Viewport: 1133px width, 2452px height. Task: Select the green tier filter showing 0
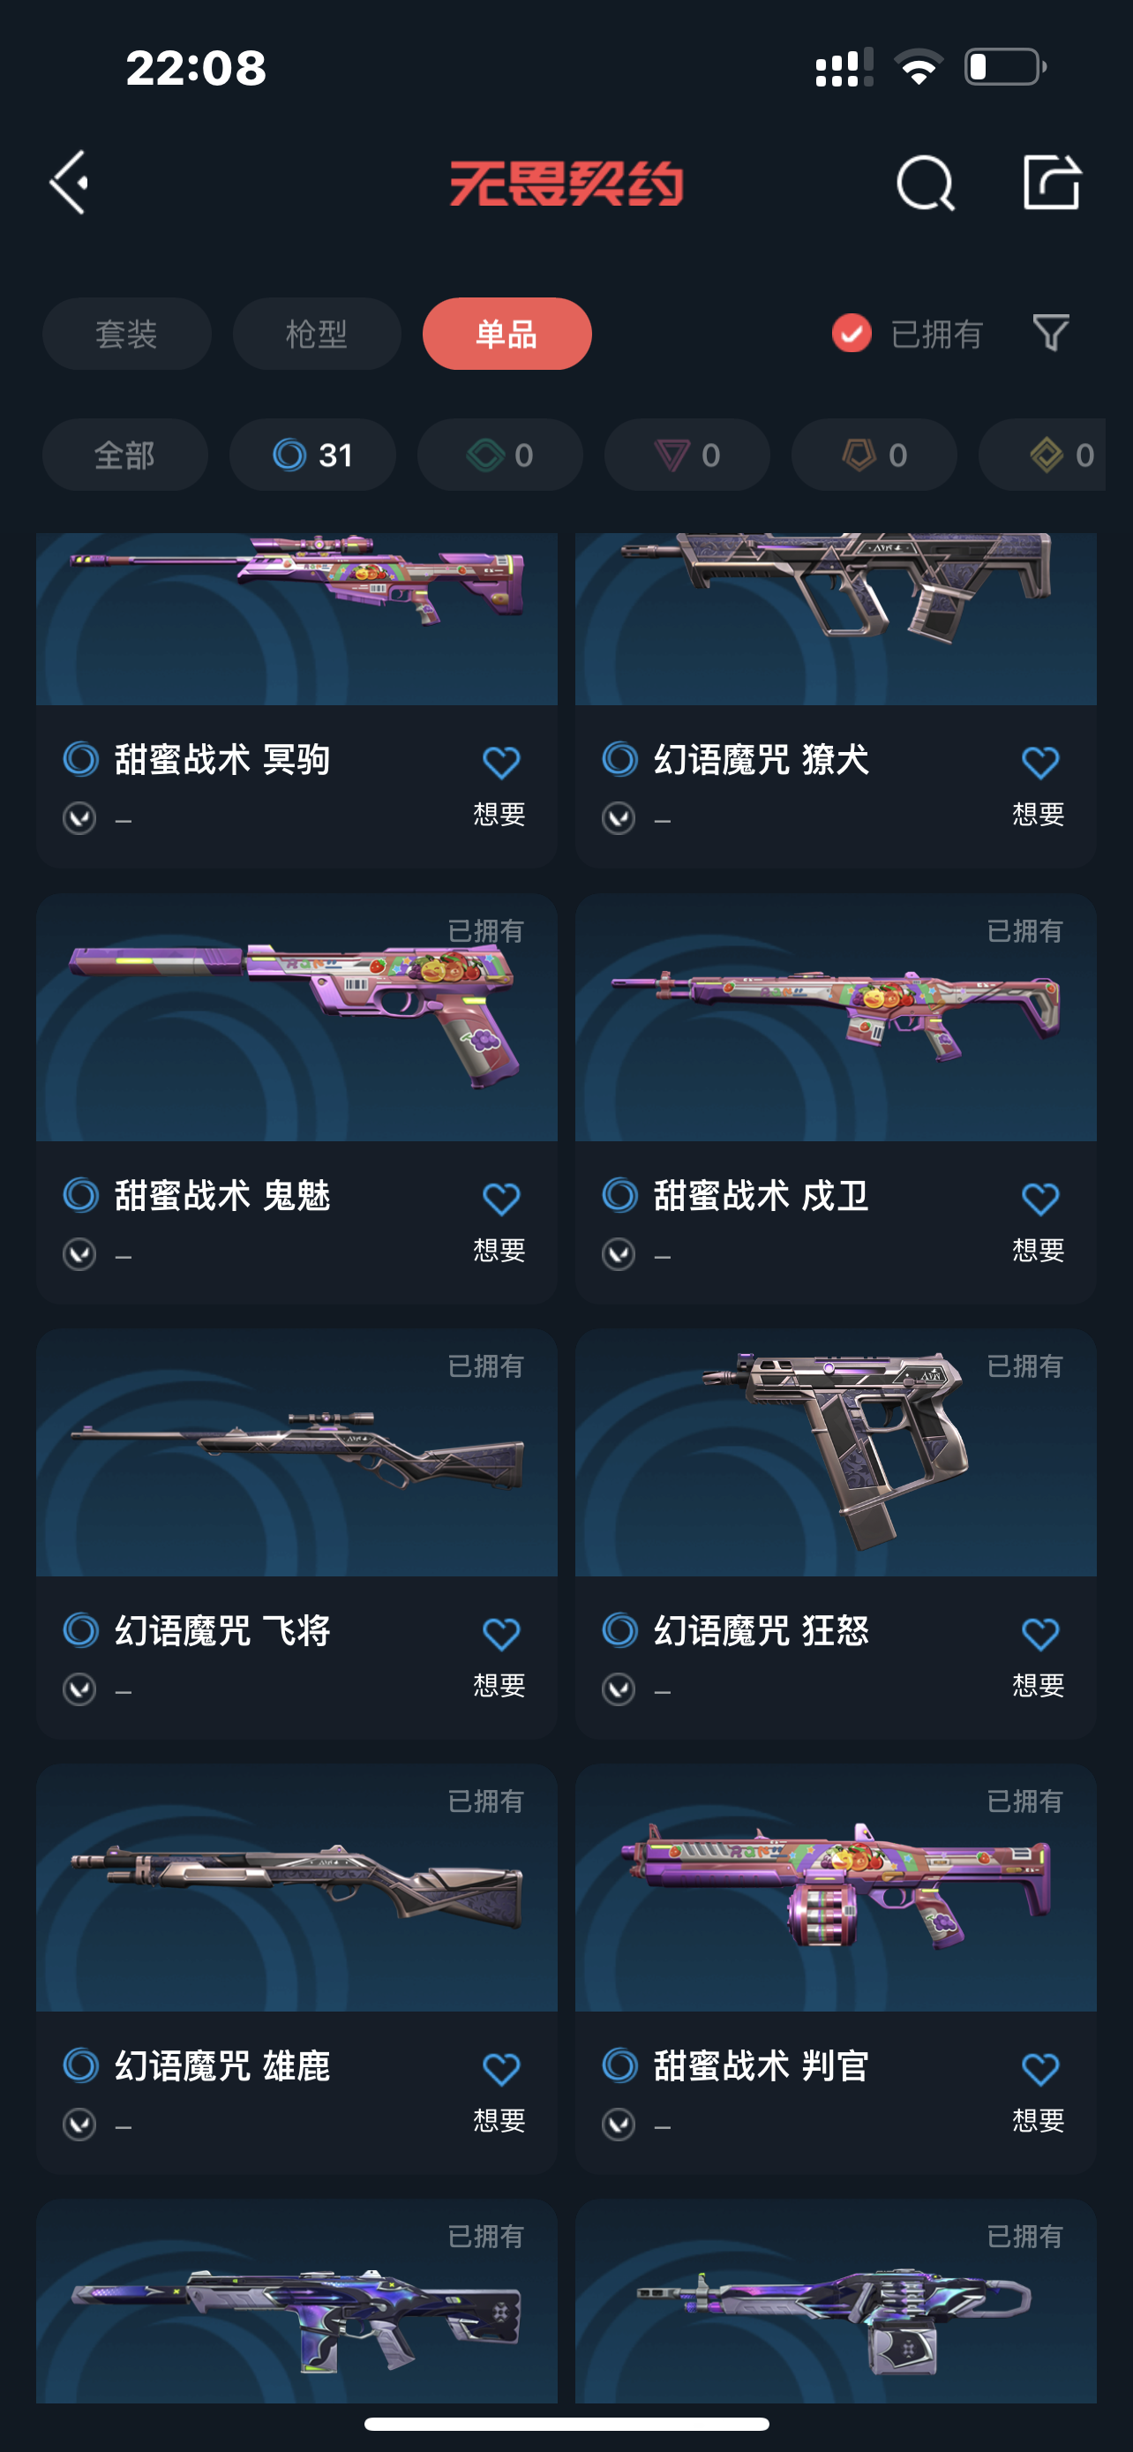tap(499, 455)
